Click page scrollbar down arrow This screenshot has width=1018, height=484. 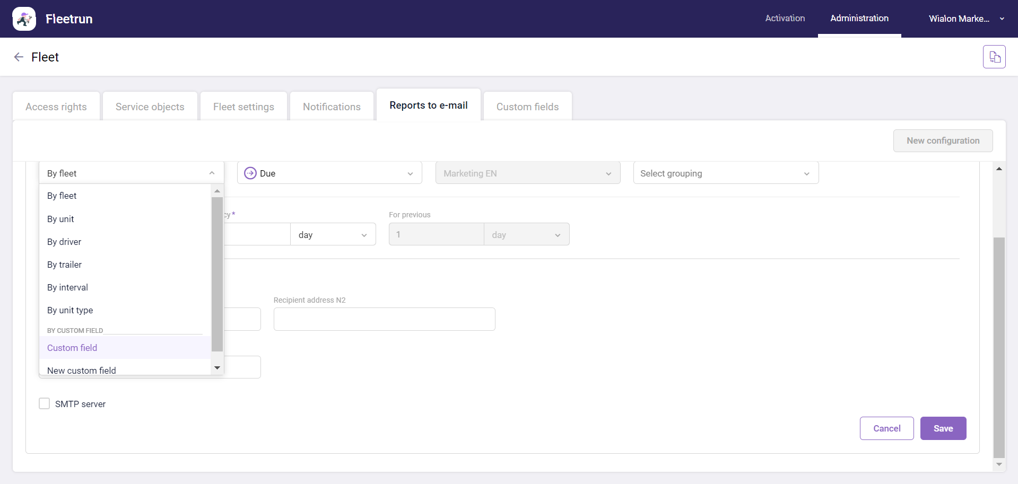[x=999, y=464]
